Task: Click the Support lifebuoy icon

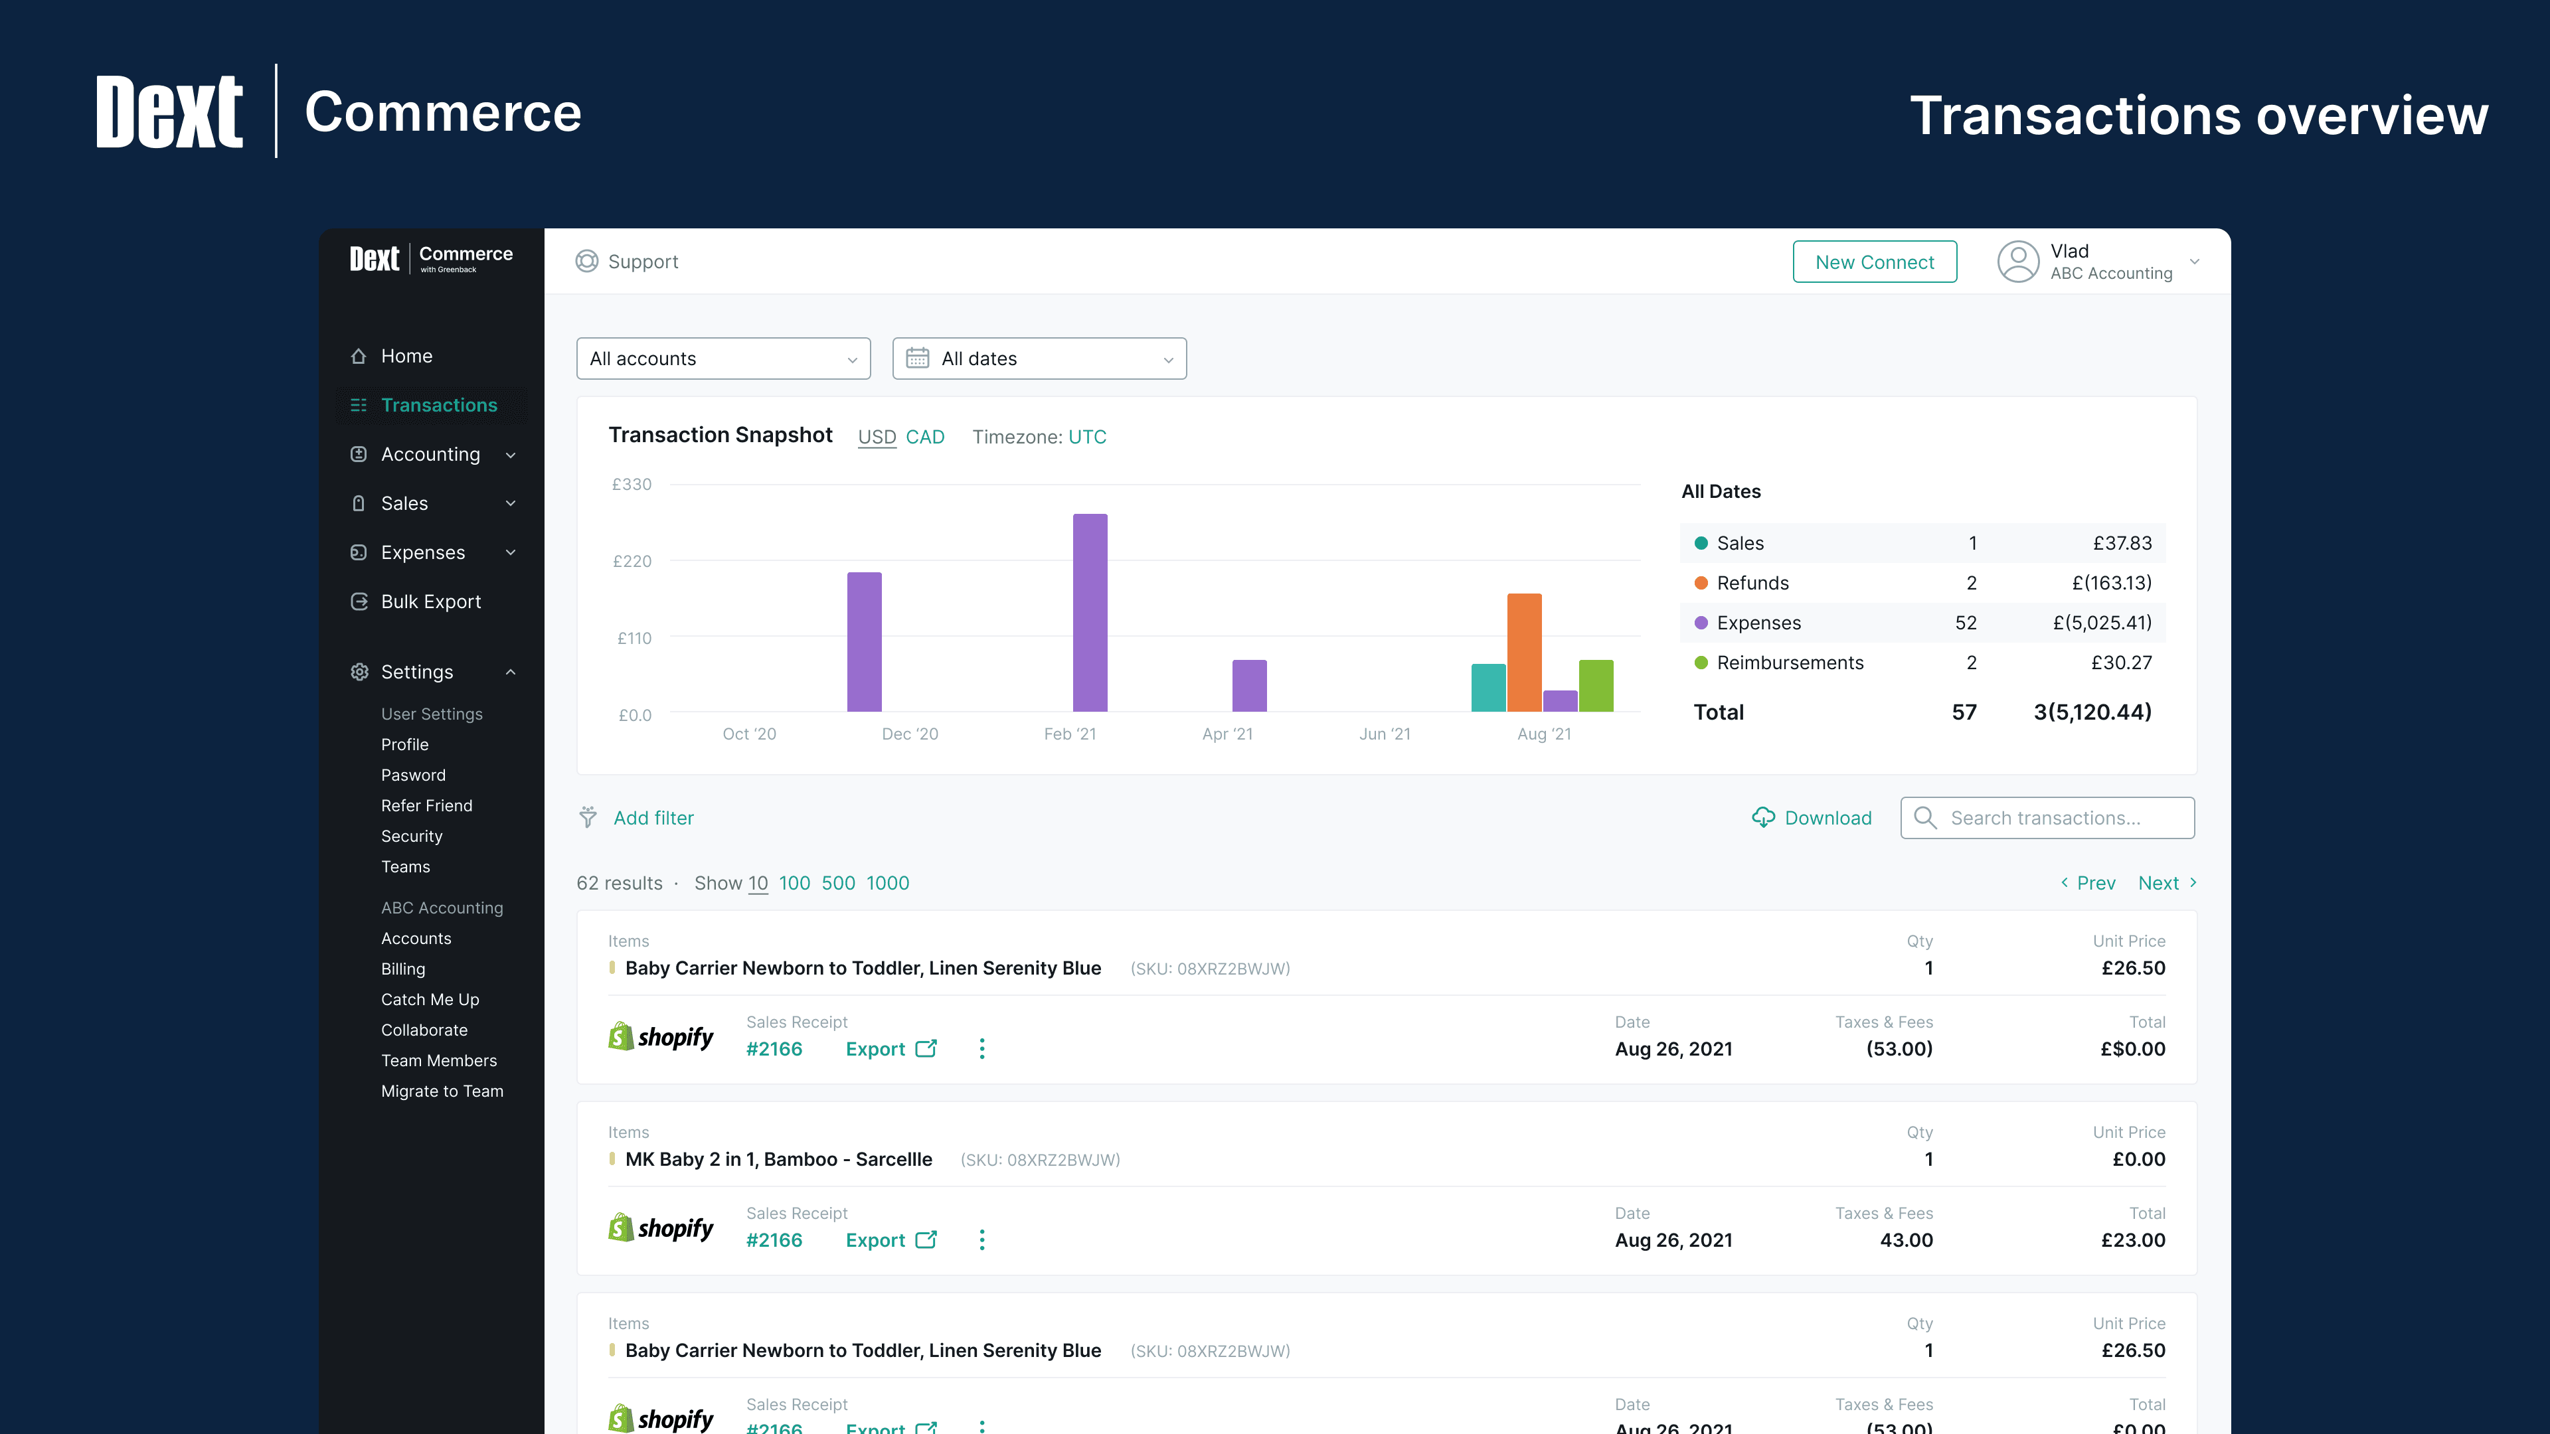Action: [586, 262]
